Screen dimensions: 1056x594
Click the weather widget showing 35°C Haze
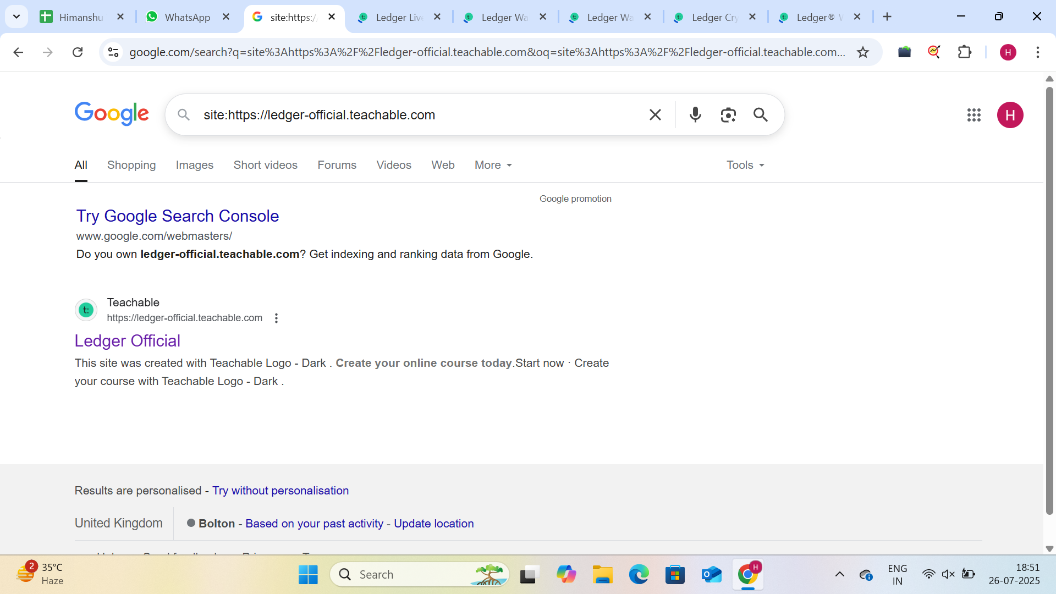(x=40, y=574)
